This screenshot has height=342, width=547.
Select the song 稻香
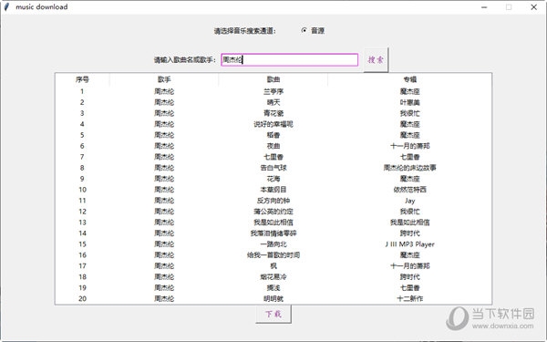273,135
